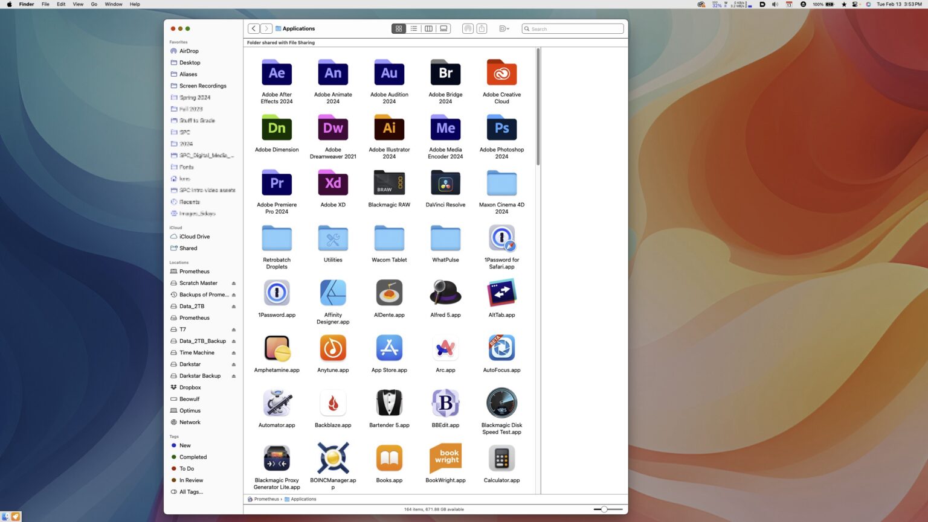Open the File menu

(45, 4)
